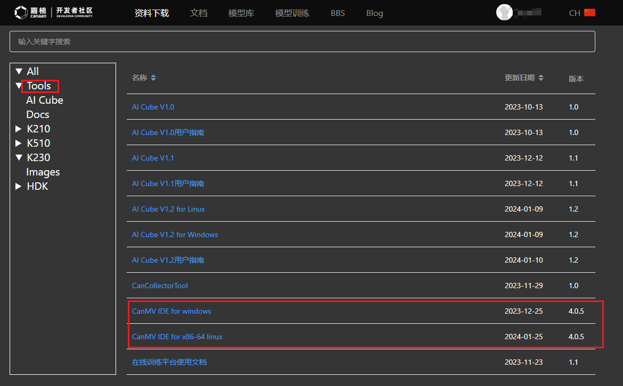
Task: Open the 模型库 navigation tab
Action: point(241,13)
